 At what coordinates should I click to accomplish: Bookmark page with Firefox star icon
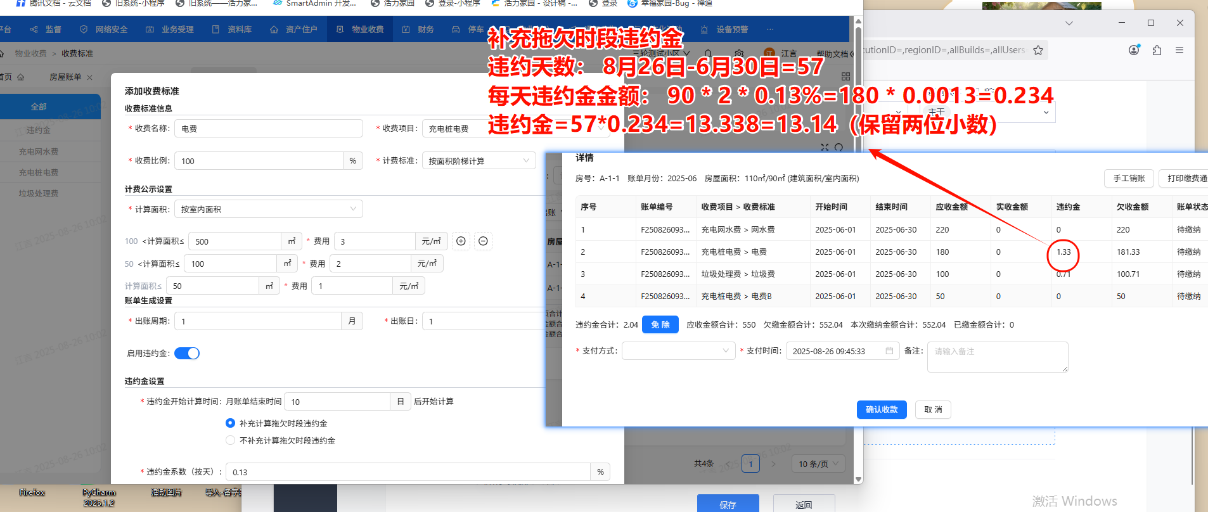pos(1038,50)
